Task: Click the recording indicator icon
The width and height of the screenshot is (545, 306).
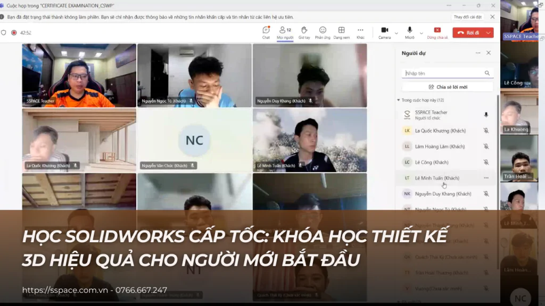Action: (x=14, y=32)
